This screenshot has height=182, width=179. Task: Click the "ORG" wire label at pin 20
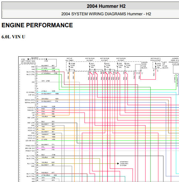[x=43, y=114]
